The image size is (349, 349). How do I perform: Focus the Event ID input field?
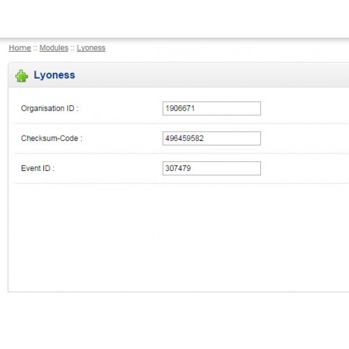(x=211, y=168)
